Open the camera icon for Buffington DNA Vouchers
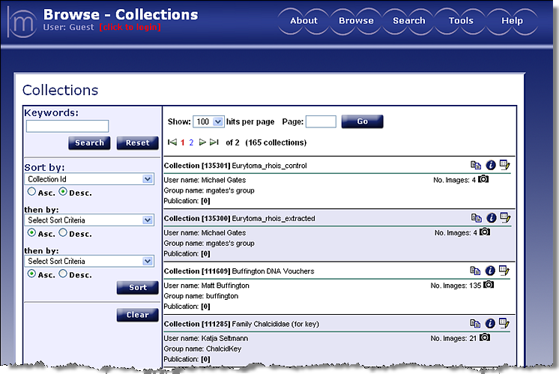 [x=489, y=285]
